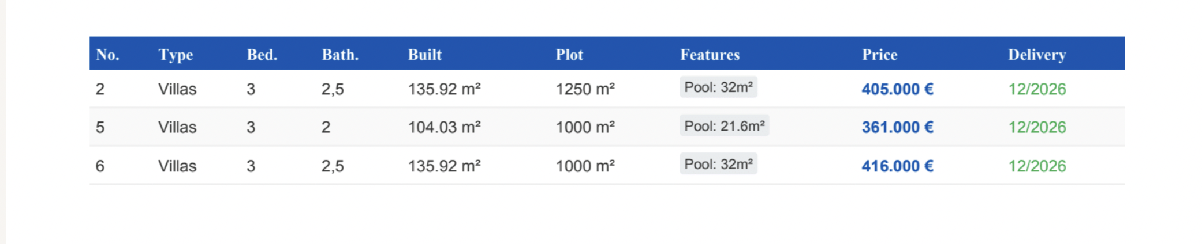
Task: Click the Type column header
Action: [x=176, y=55]
